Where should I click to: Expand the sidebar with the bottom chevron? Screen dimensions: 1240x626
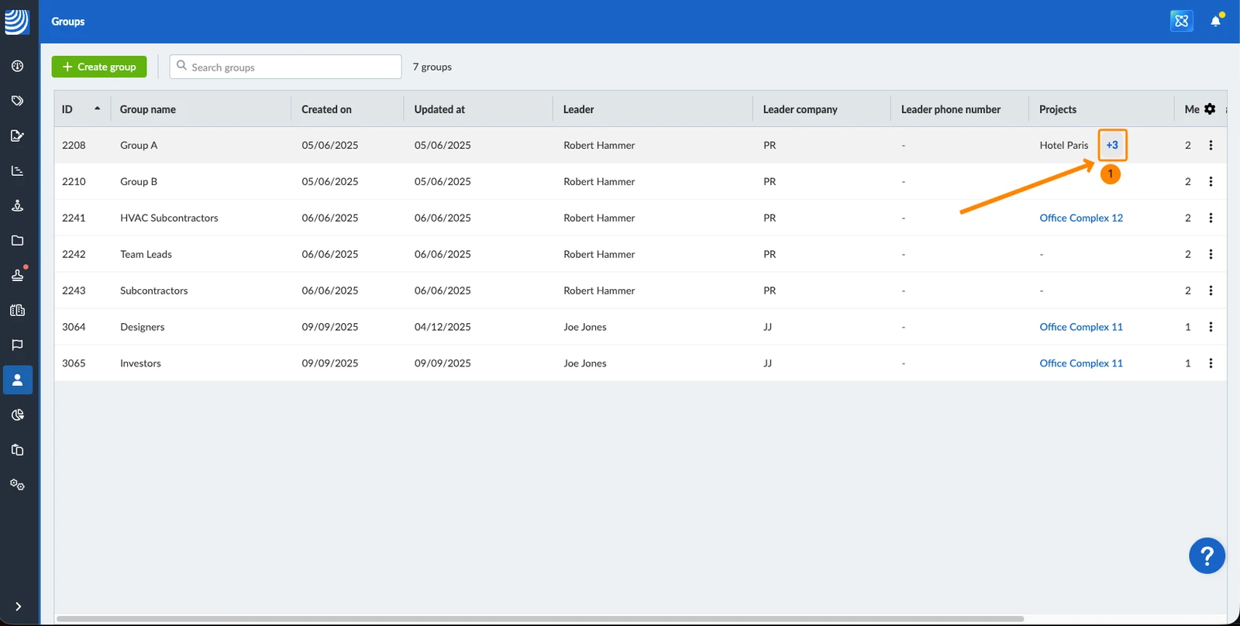[x=18, y=607]
